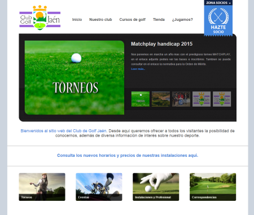Open Instalaciones y Profesional tile
Screen dimensions: 254x215
coord(156,187)
